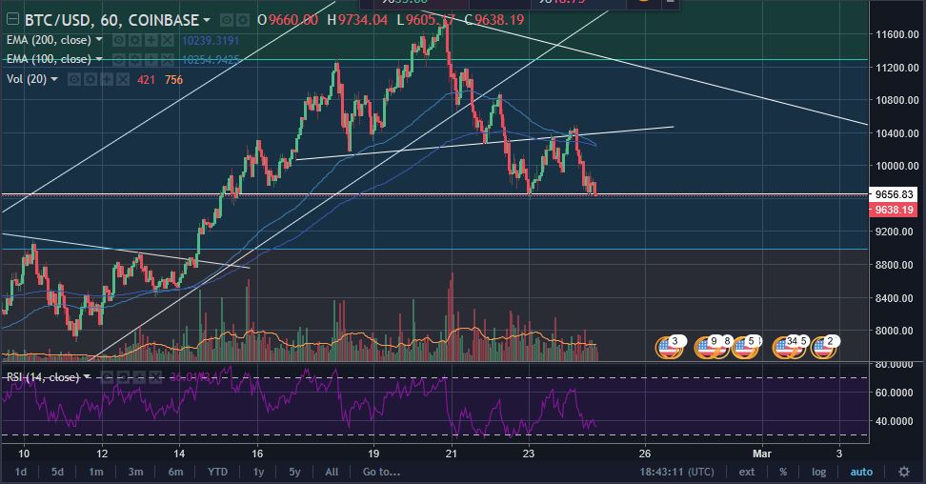Click the volume average value 756
Image resolution: width=926 pixels, height=484 pixels.
(x=173, y=80)
